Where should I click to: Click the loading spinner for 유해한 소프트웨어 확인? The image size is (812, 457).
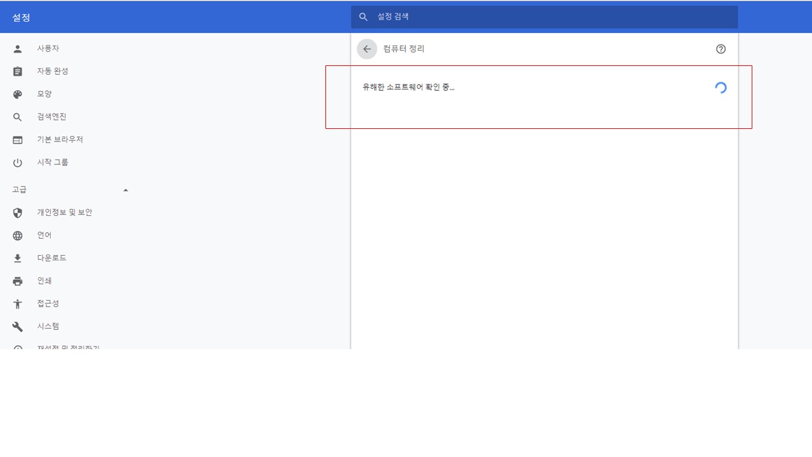click(x=721, y=88)
